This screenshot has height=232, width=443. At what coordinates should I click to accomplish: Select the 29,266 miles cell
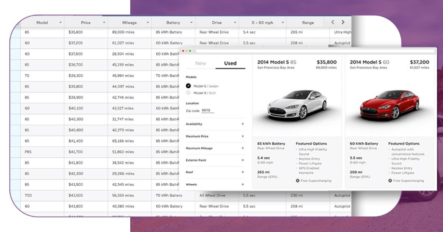(129, 173)
